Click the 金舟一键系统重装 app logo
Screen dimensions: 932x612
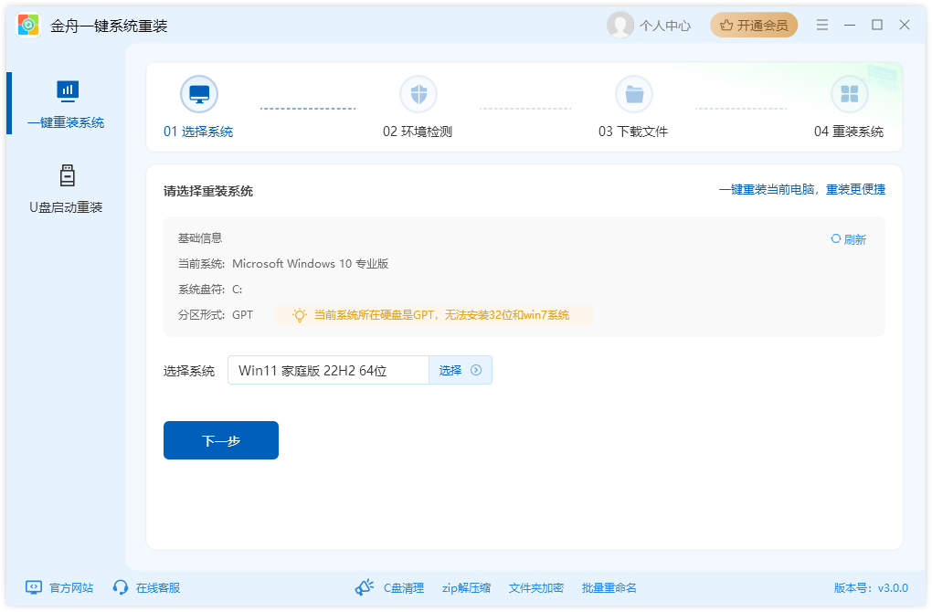coord(28,25)
